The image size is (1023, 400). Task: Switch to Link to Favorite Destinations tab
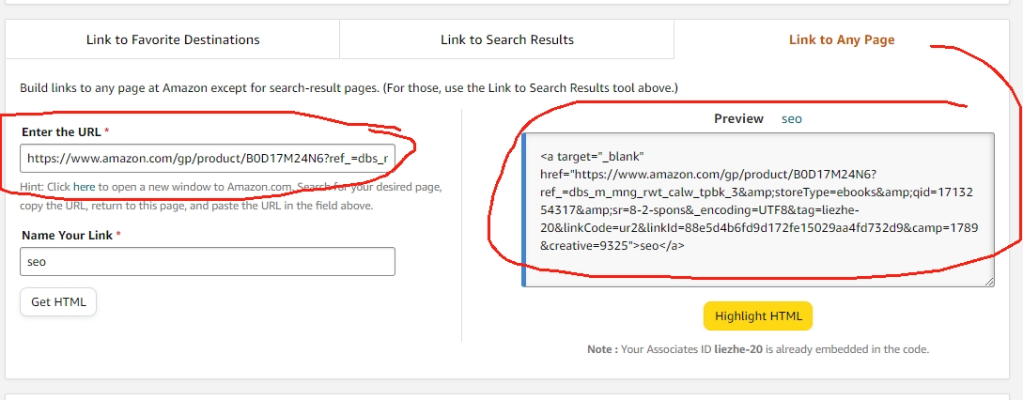173,39
